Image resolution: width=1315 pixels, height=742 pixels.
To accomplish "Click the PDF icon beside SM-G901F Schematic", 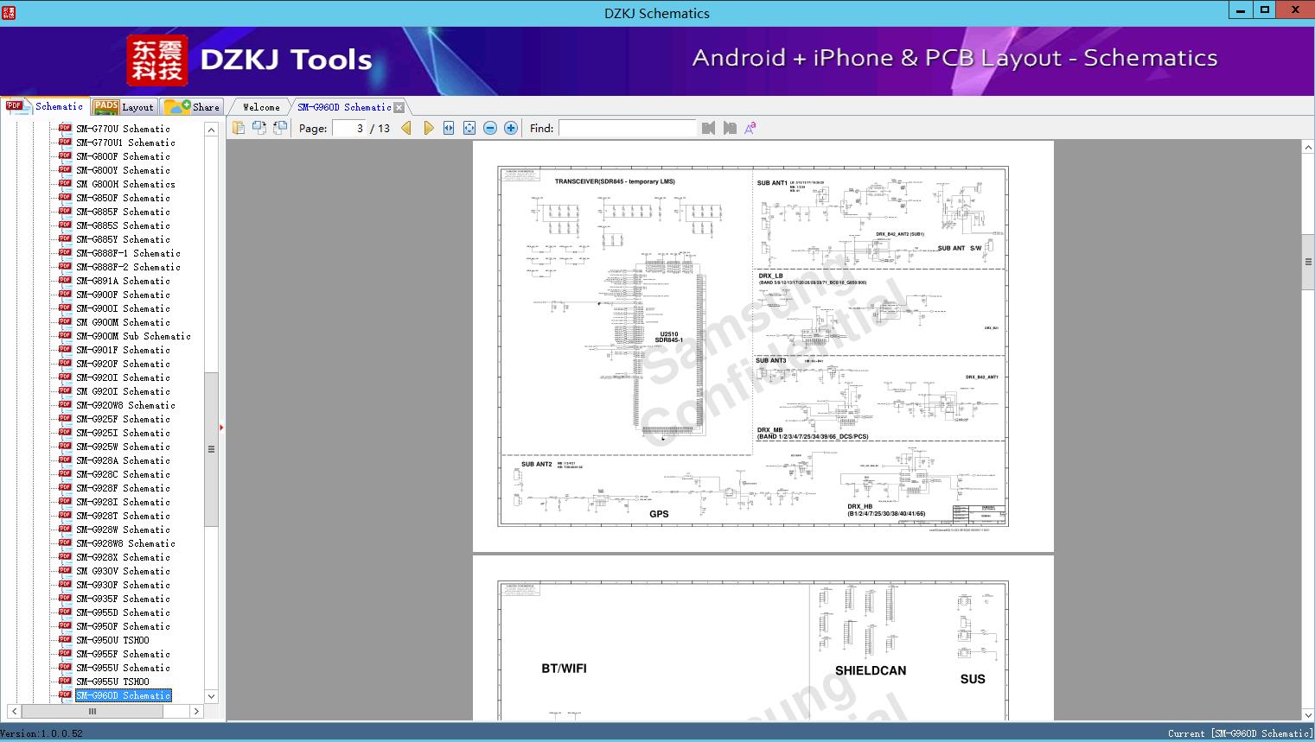I will [x=65, y=350].
